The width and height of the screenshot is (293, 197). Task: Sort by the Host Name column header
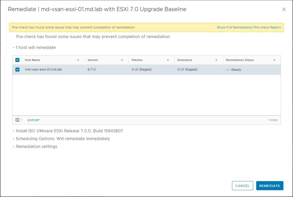pos(32,60)
